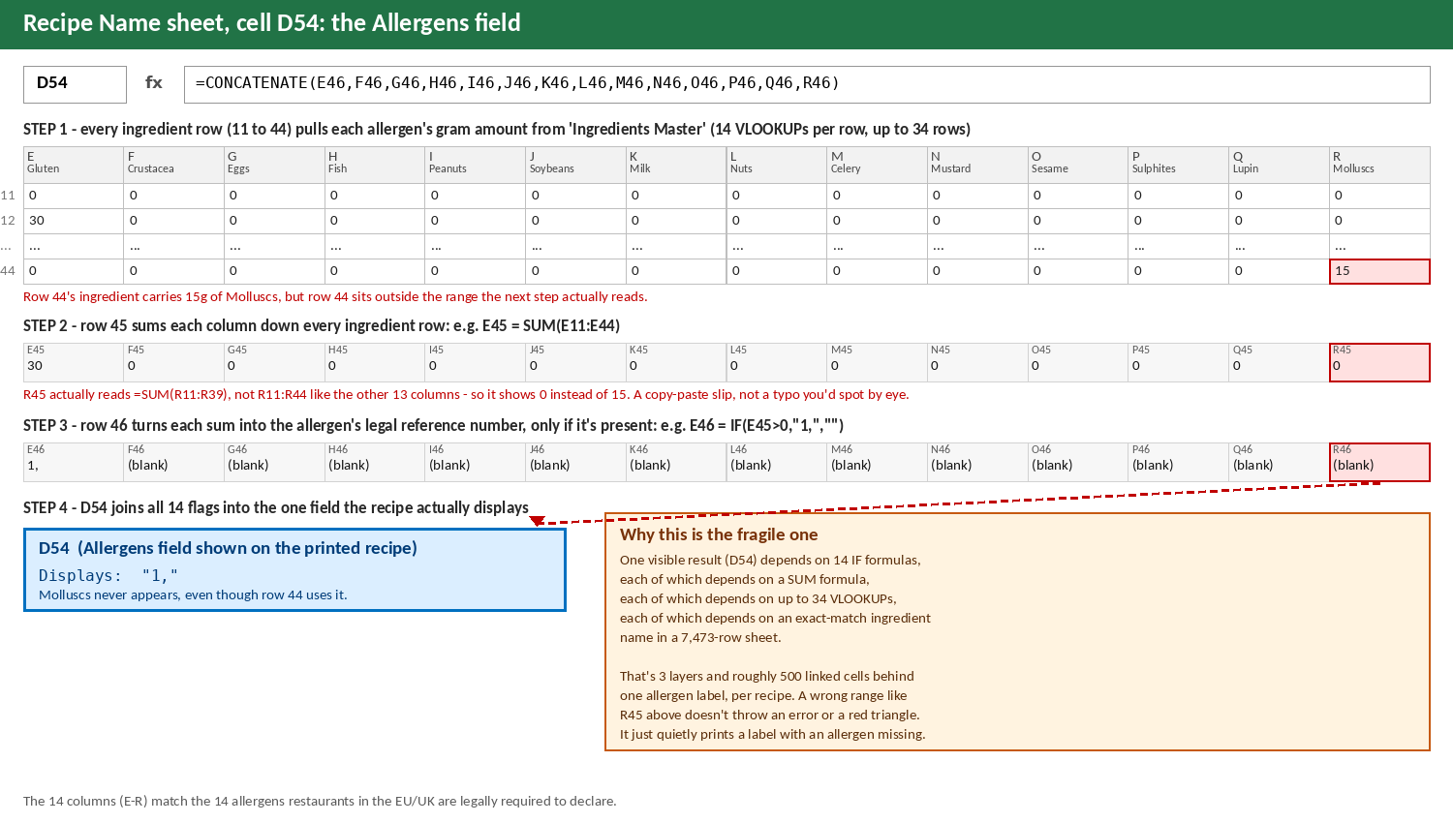This screenshot has height=823, width=1453.
Task: Click cell F46 blank flag
Action: [x=174, y=462]
